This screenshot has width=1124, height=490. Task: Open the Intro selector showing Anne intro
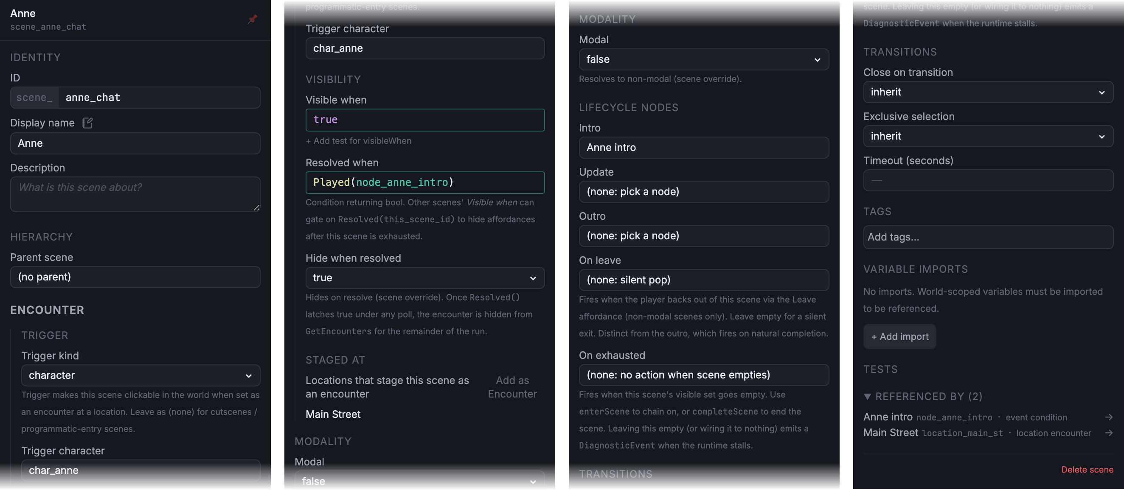(704, 147)
